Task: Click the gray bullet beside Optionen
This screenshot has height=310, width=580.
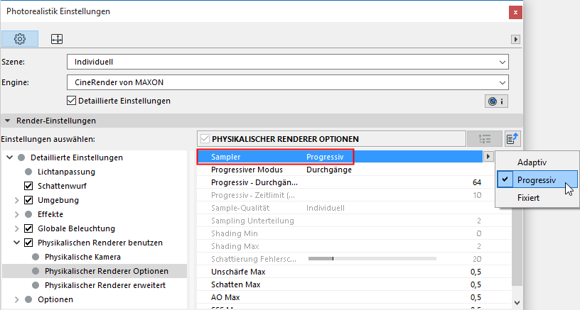Action: click(28, 299)
